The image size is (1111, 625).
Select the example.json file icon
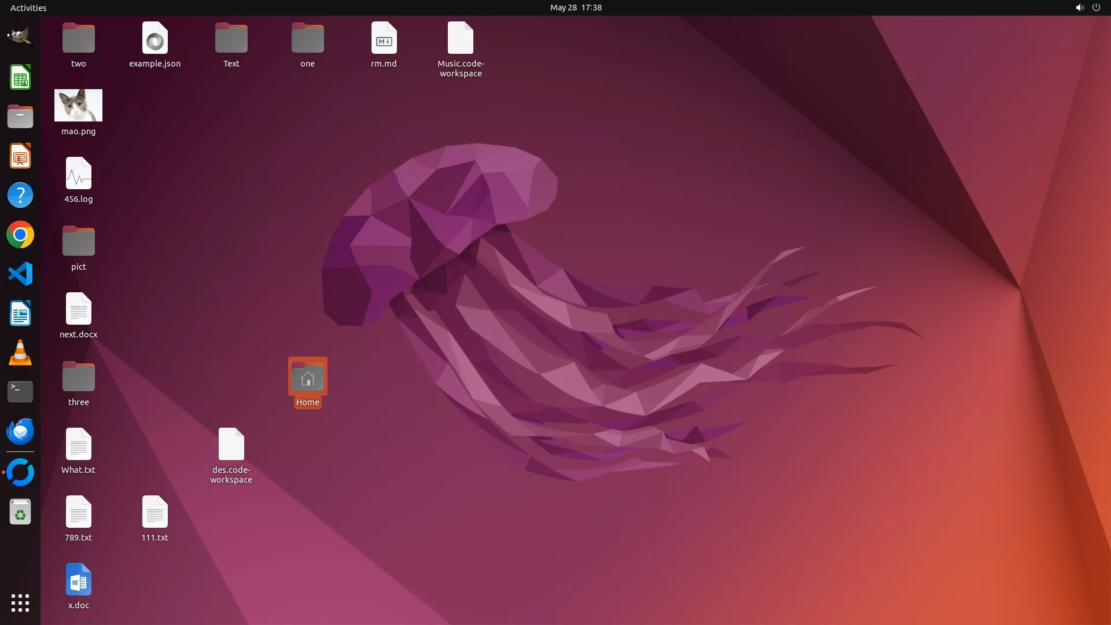pyautogui.click(x=154, y=39)
